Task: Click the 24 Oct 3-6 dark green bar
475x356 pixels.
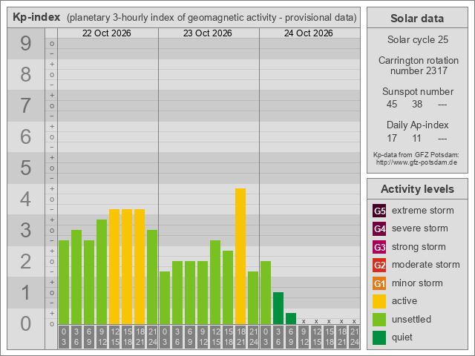Action: coord(278,309)
